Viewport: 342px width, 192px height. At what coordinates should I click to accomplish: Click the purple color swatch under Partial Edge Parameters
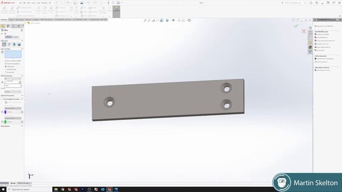point(5,112)
